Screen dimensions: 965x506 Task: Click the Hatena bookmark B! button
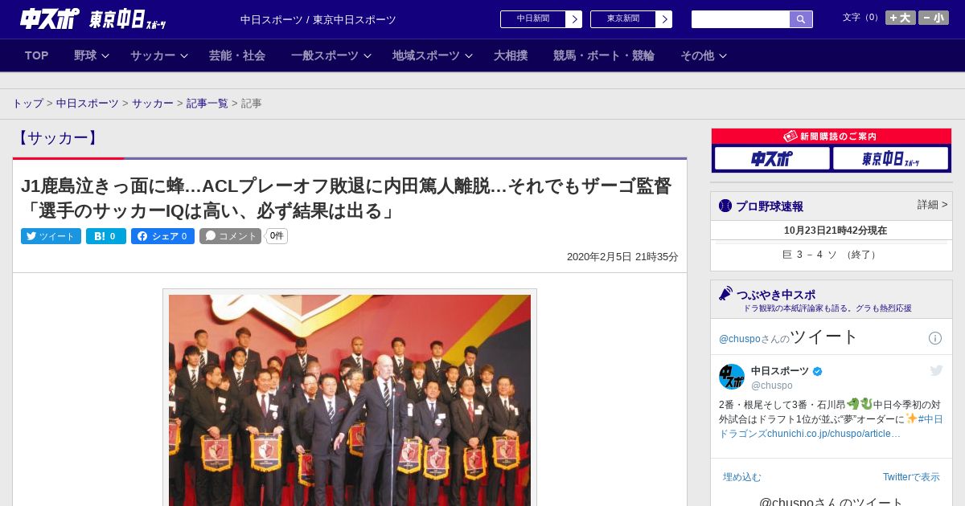pos(106,236)
